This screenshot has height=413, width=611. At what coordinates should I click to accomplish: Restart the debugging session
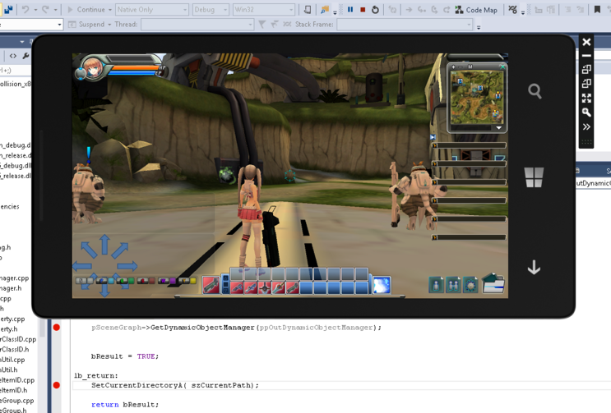(x=375, y=10)
